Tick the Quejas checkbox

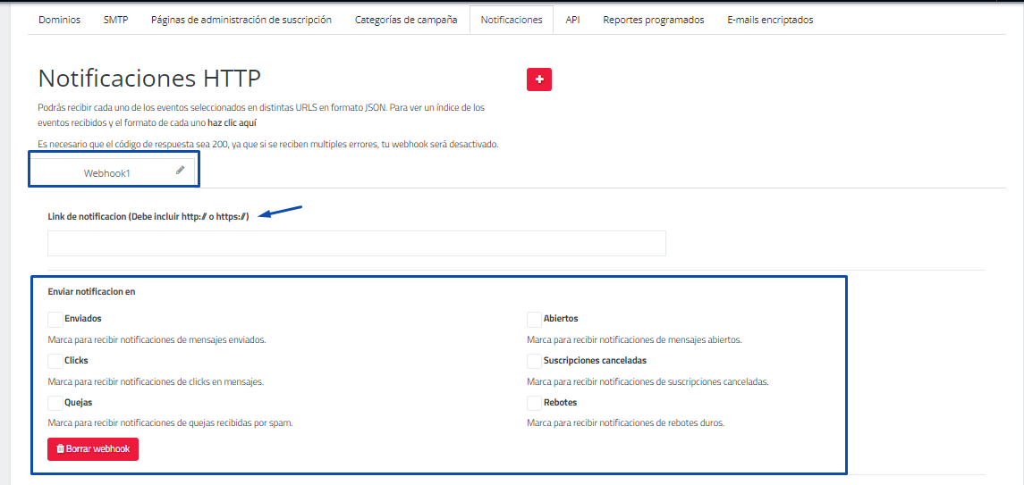55,403
